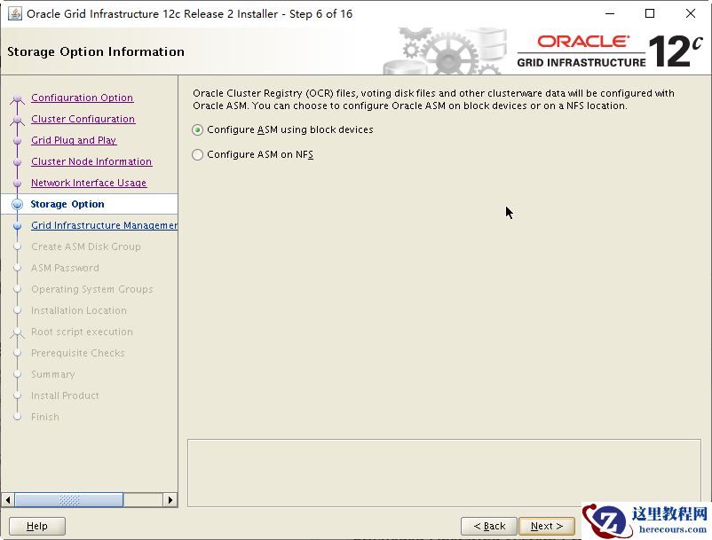Click the Network Interface Usage step bullet
712x540 pixels.
(x=17, y=184)
